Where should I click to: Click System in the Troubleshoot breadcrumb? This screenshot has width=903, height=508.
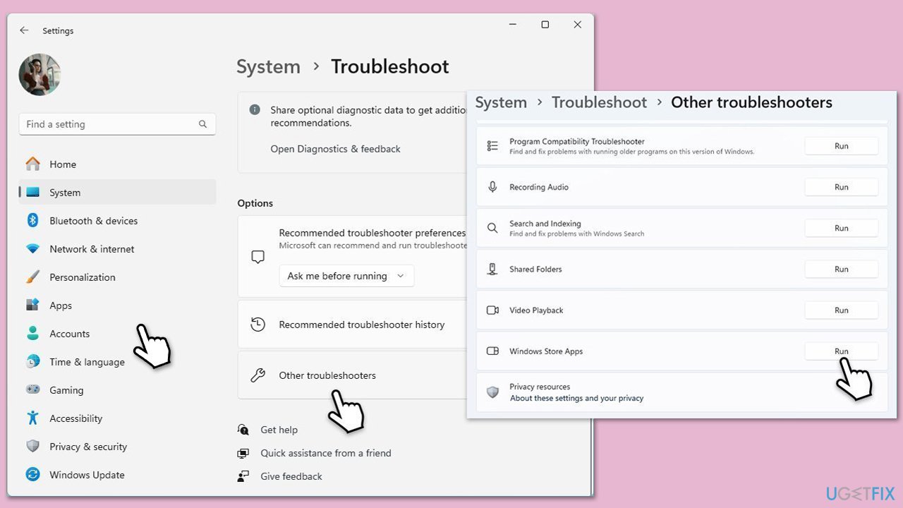pyautogui.click(x=268, y=66)
